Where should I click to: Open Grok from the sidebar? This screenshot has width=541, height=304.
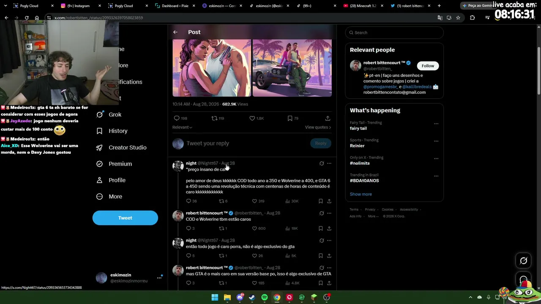109,114
